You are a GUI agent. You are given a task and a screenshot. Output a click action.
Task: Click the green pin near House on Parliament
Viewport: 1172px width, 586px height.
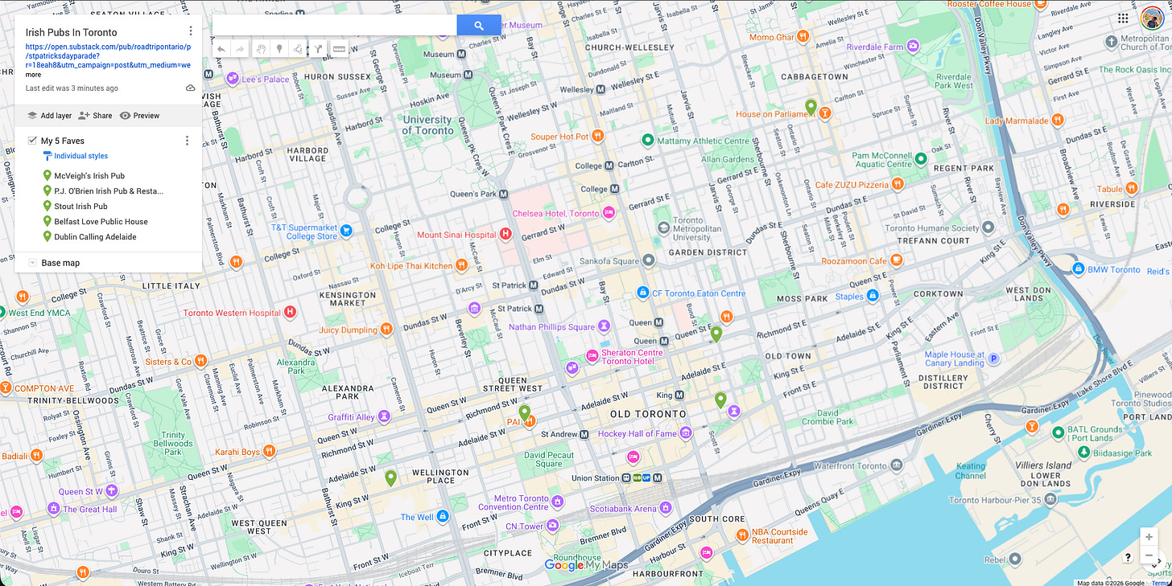811,108
